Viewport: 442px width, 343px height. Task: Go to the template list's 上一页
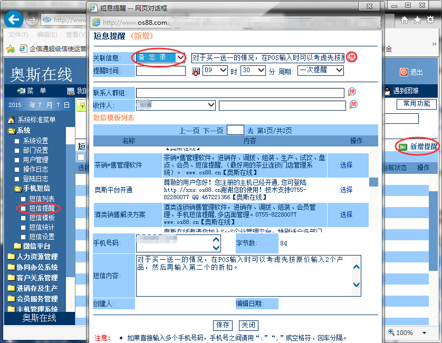189,131
